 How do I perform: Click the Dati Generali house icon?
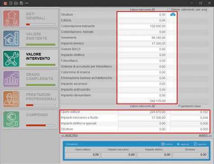tap(11, 18)
